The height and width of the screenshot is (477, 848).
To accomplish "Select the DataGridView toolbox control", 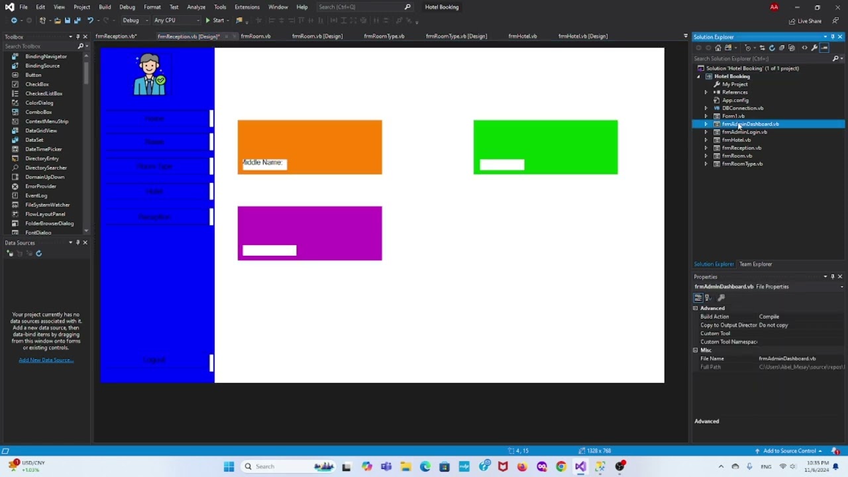I will [x=41, y=131].
